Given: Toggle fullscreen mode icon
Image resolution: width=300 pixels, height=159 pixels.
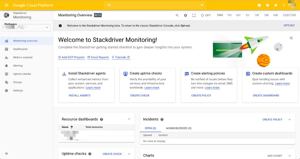Looking at the screenshot, I should coord(194,15).
